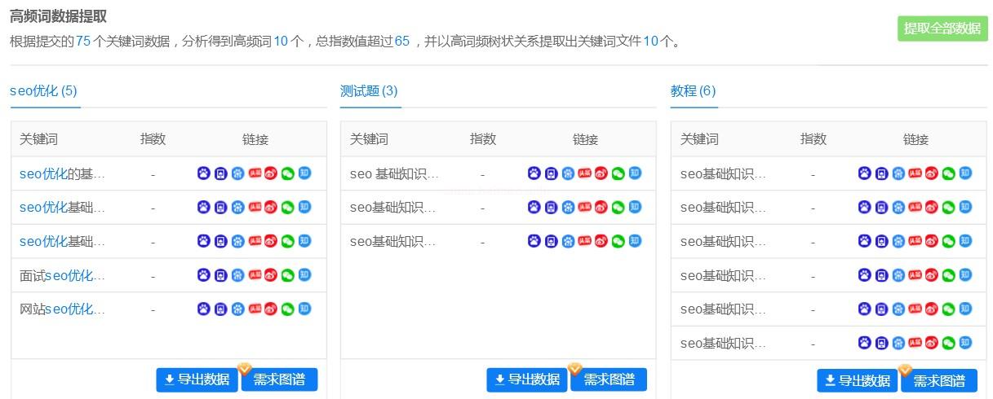The height and width of the screenshot is (399, 993).
Task: Click the "面试seo优化…" keyword link
Action: pyautogui.click(x=62, y=275)
